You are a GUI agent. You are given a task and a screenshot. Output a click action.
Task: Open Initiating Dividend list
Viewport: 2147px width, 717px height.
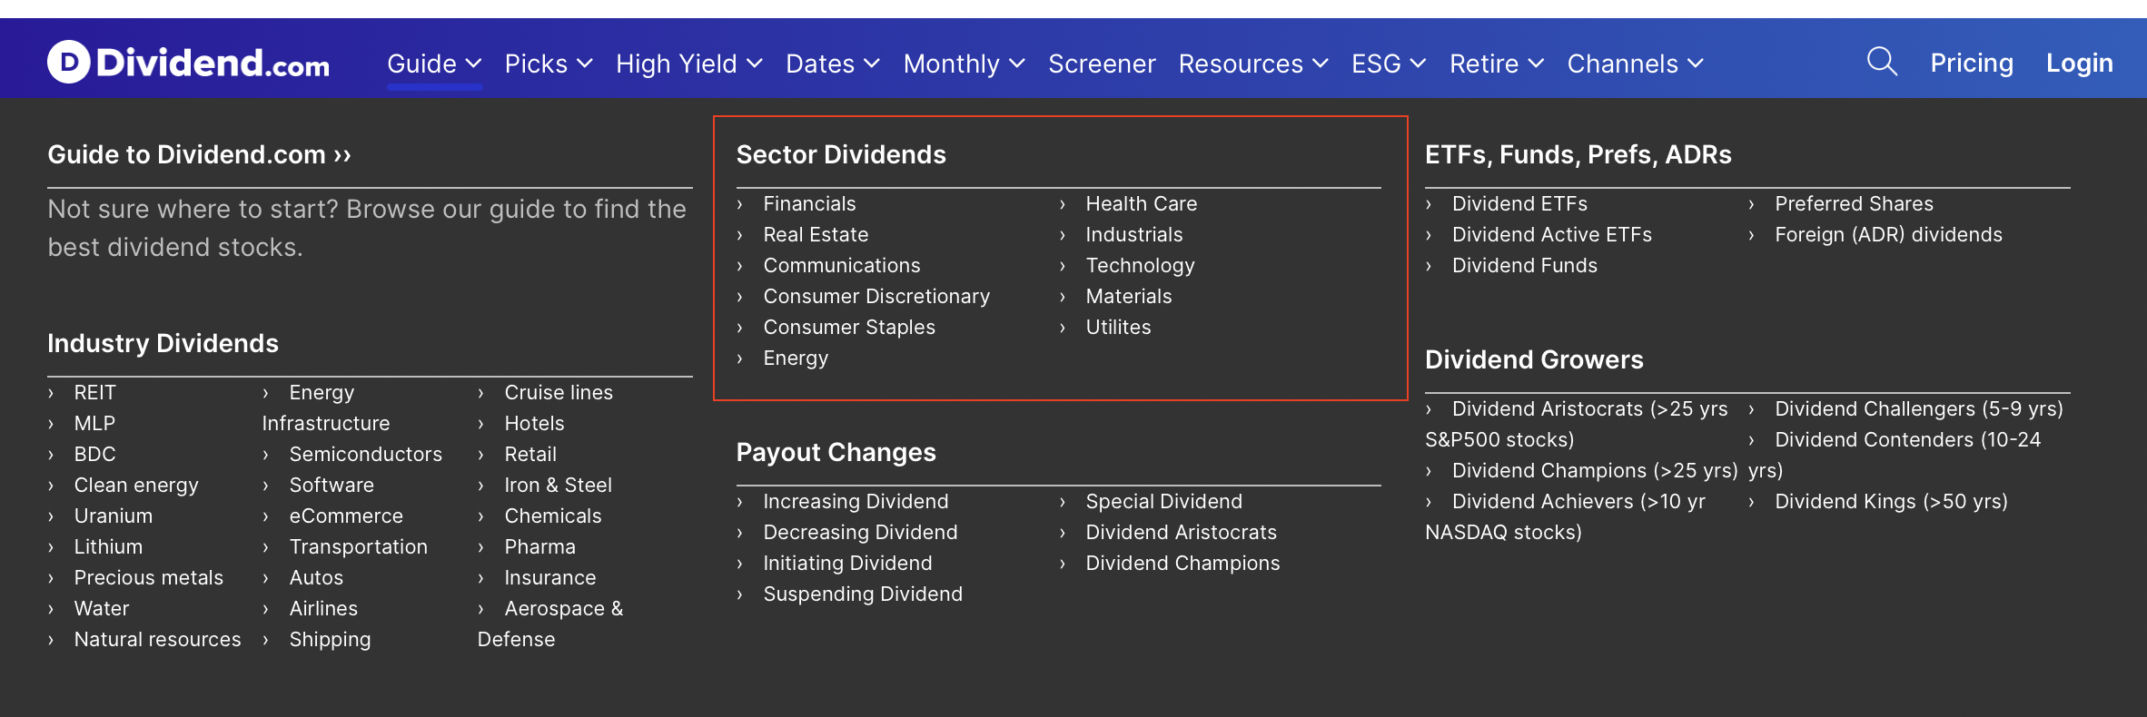[847, 563]
